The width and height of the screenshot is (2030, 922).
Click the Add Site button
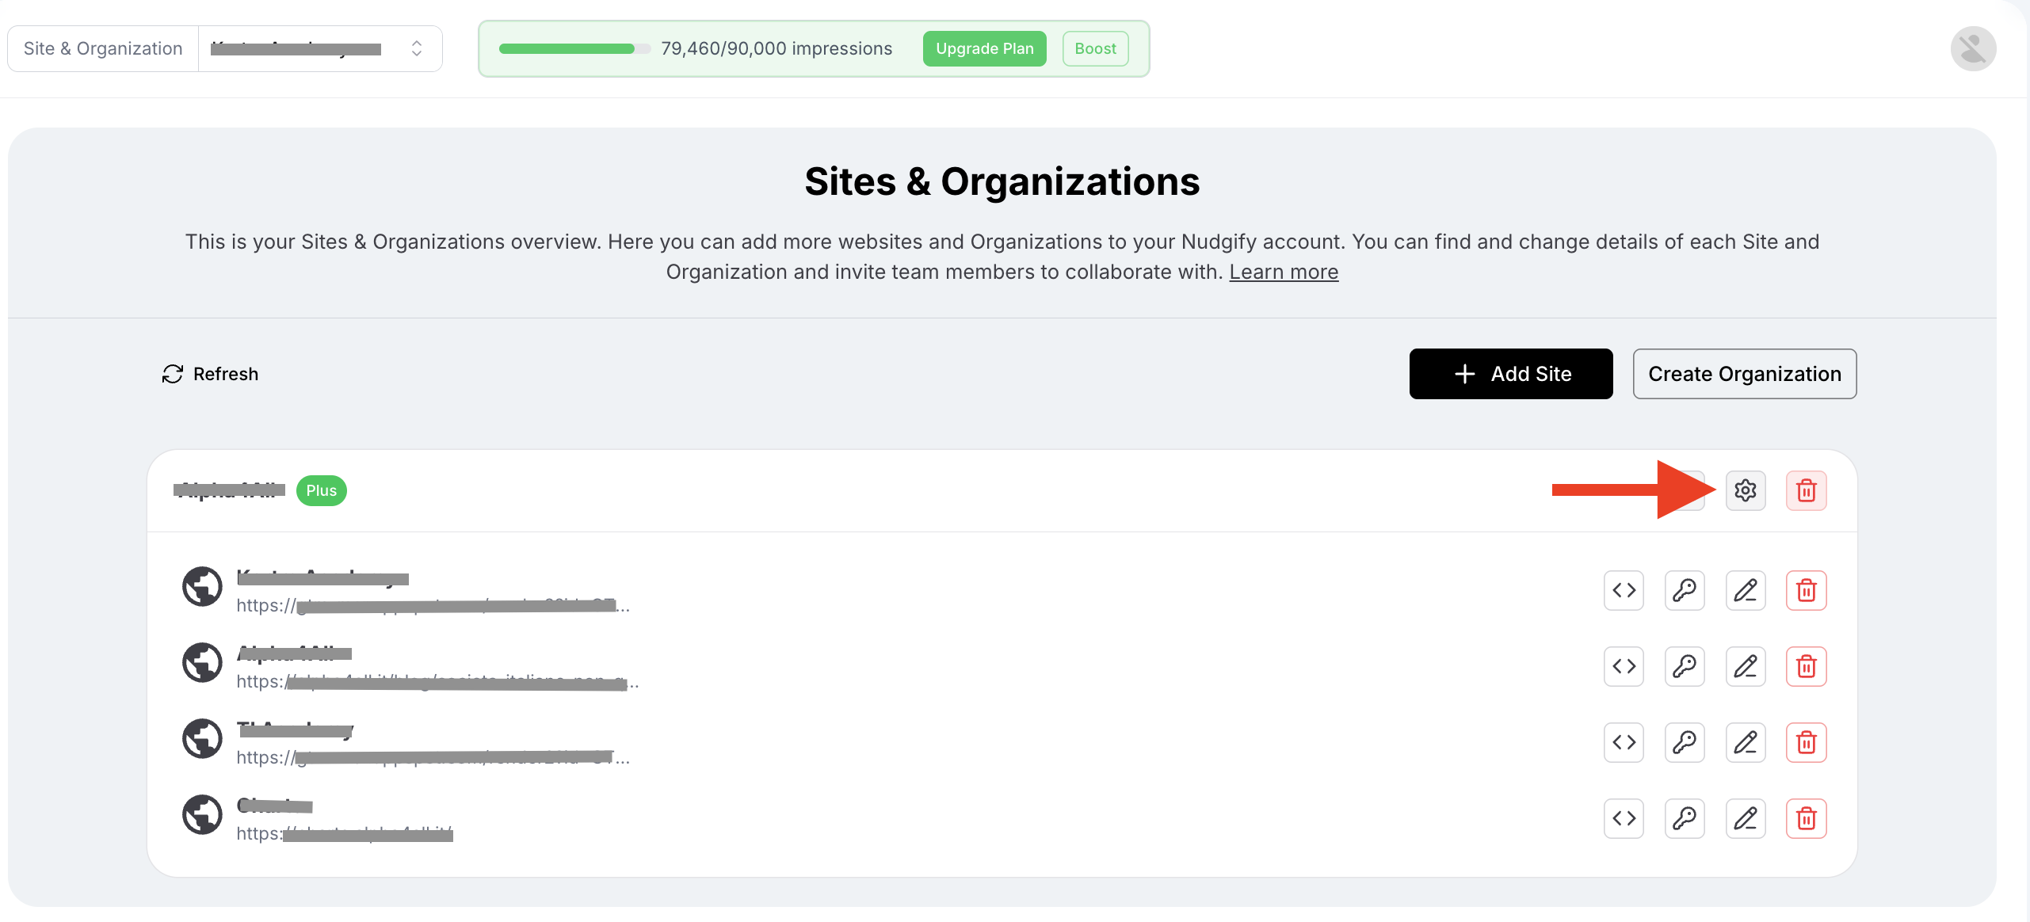[x=1510, y=374]
